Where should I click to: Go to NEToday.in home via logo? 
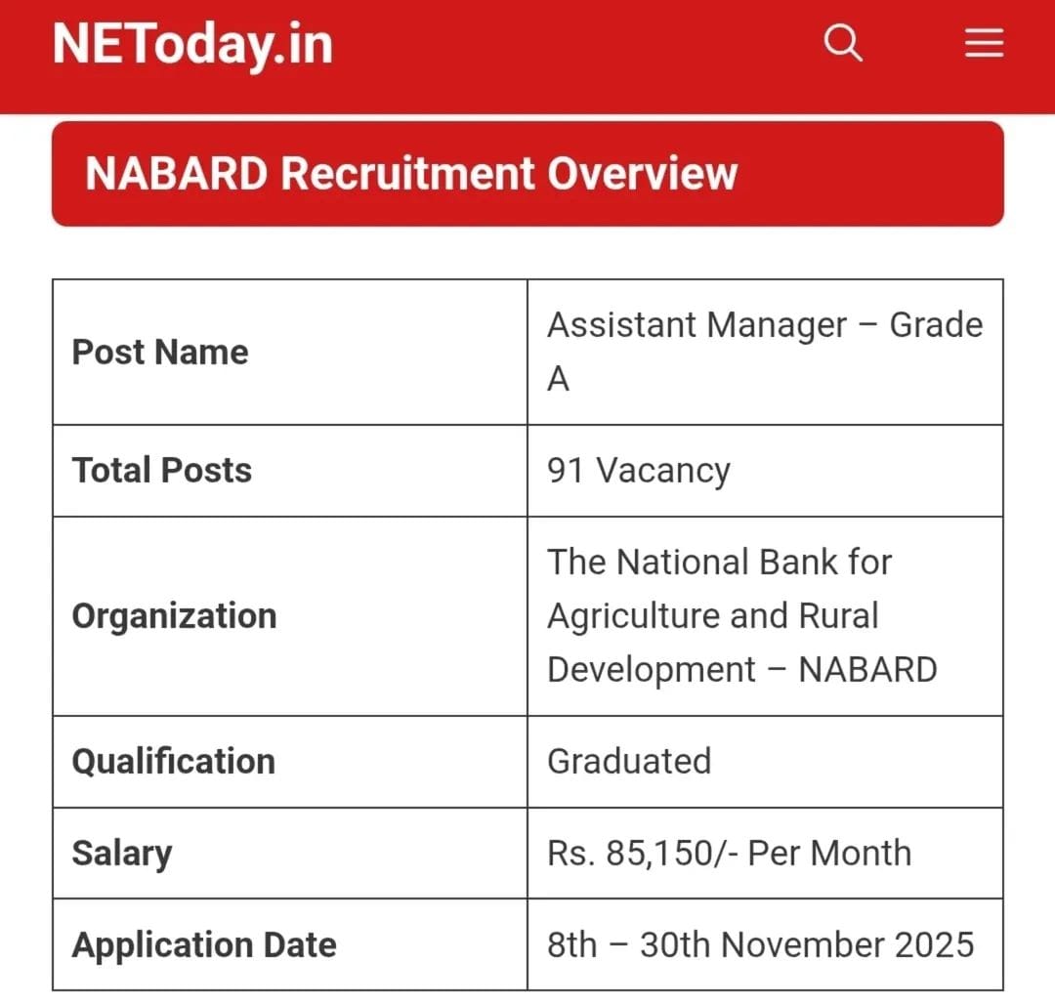pos(192,45)
